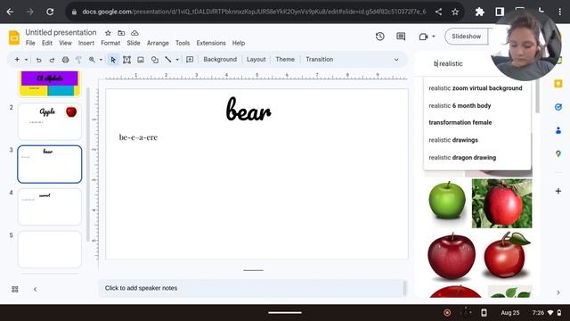Choose suggestion realistic dragon drawing
The width and height of the screenshot is (570, 321).
tap(462, 158)
